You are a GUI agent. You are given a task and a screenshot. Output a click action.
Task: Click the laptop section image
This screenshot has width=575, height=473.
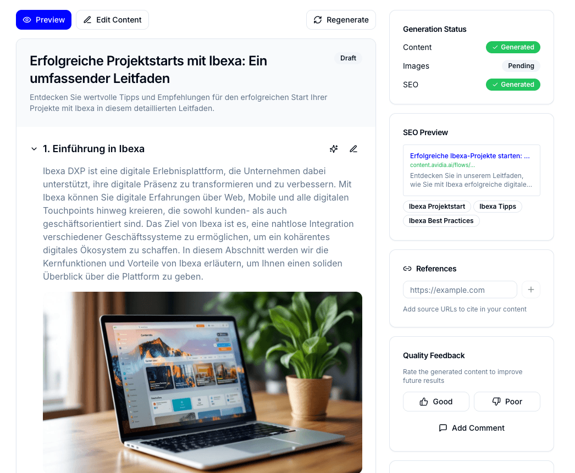click(x=202, y=382)
